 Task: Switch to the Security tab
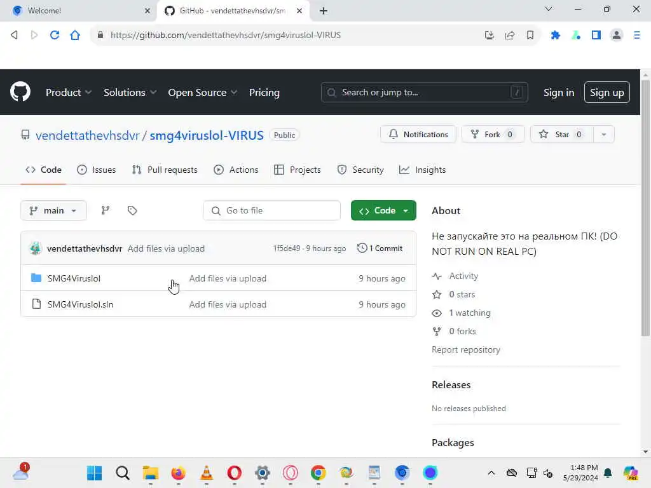pyautogui.click(x=360, y=170)
